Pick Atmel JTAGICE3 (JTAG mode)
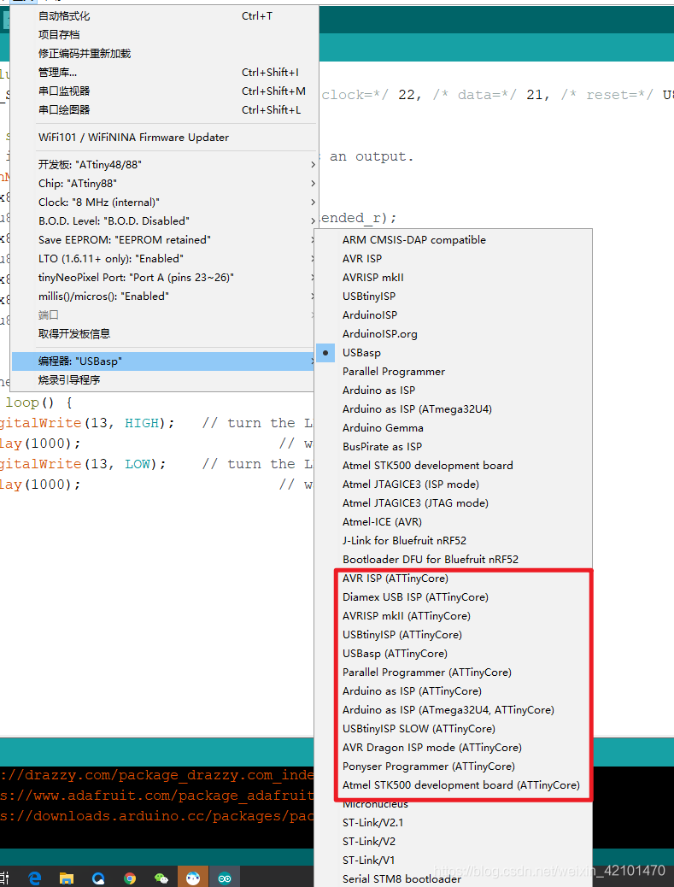Viewport: 674px width, 887px height. [454, 503]
